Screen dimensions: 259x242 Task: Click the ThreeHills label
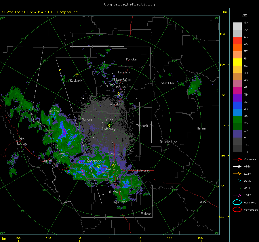(145, 126)
